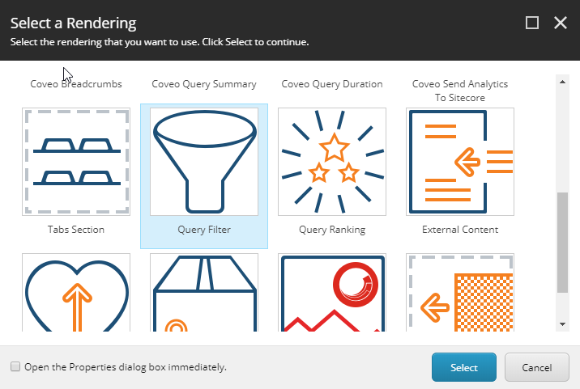Close the Select a Rendering dialog
The image size is (580, 389).
point(561,23)
